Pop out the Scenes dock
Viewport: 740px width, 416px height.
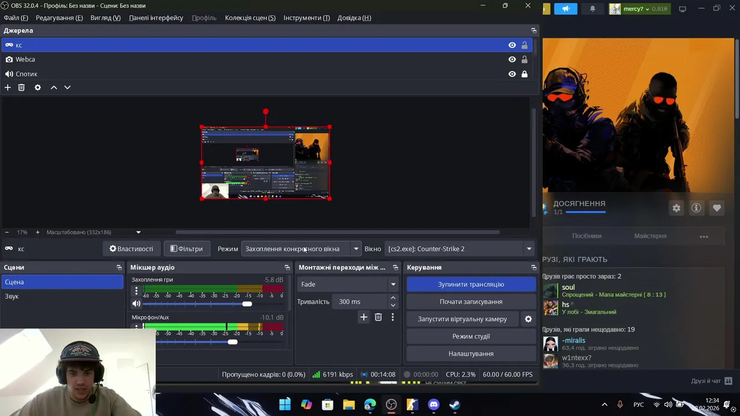[119, 268]
